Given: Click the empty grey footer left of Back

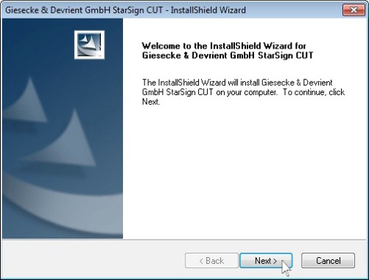Looking at the screenshot, I should coord(94,260).
